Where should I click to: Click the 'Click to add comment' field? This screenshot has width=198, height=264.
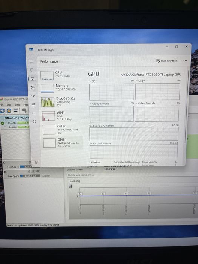(x=80, y=175)
